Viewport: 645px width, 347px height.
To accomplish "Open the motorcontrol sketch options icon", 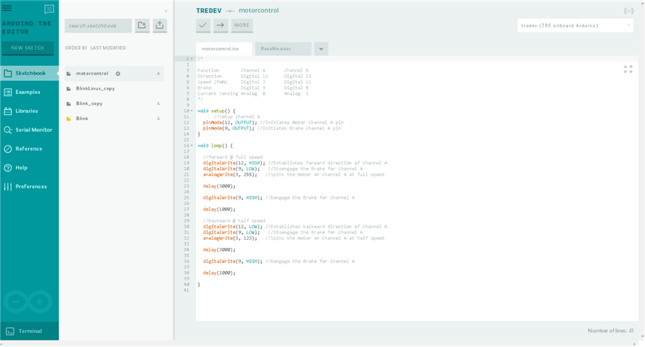I will (118, 74).
